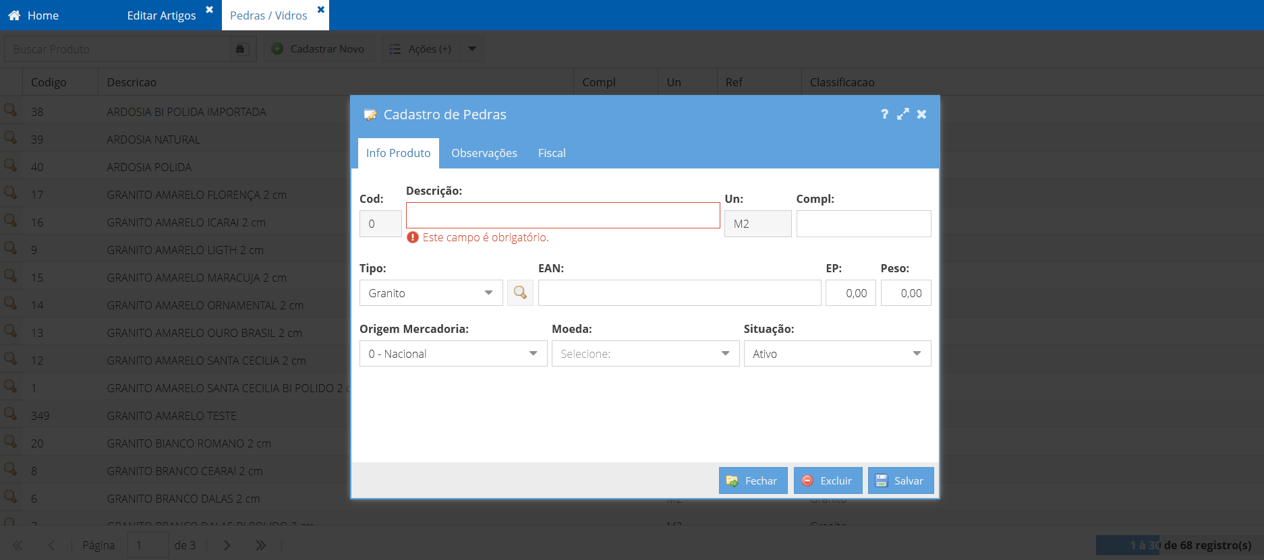Close the Pedras / Vidros tab
This screenshot has width=1264, height=560.
(321, 9)
